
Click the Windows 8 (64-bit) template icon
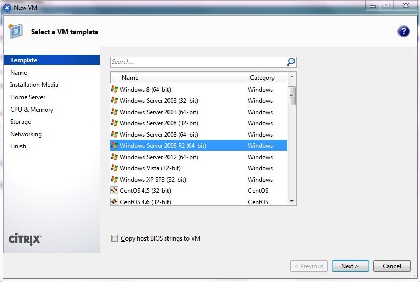click(x=114, y=90)
